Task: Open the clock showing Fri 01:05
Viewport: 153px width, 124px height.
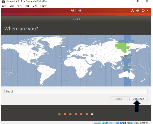Action: tap(76, 11)
